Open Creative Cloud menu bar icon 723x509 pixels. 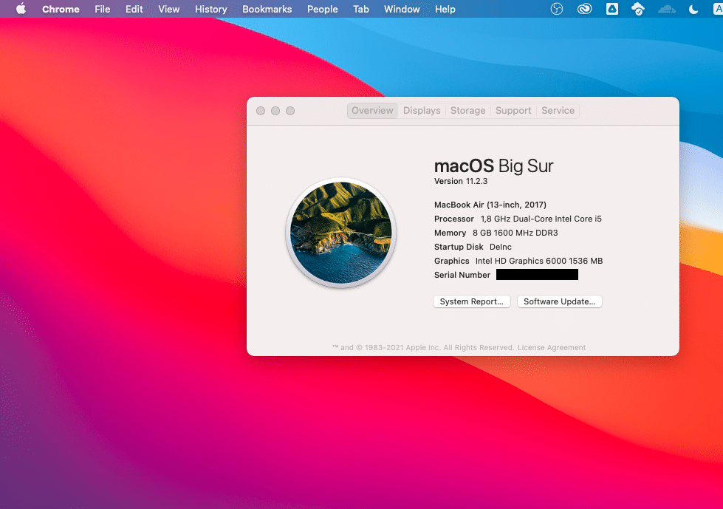584,9
